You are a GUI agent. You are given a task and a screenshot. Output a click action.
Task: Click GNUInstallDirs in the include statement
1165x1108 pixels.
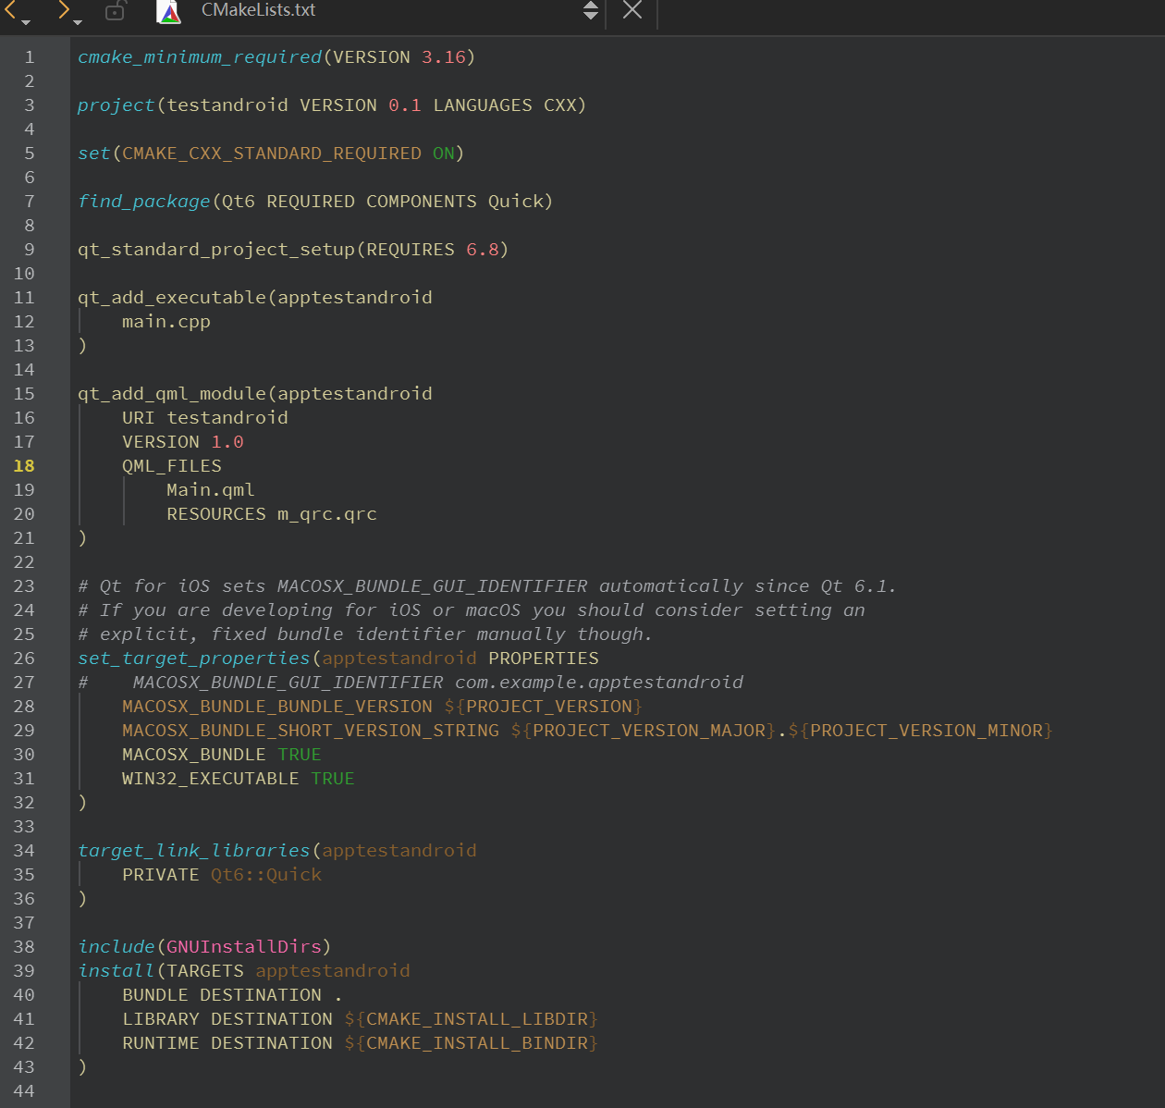244,947
